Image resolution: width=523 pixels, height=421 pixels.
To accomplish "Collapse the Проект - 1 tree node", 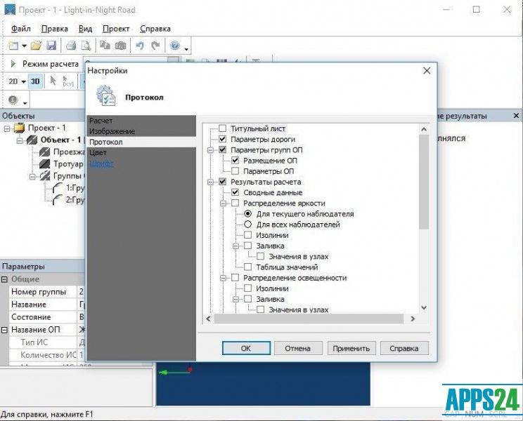I will coord(8,128).
